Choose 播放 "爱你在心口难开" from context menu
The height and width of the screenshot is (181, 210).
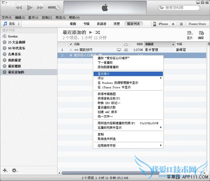point(128,58)
